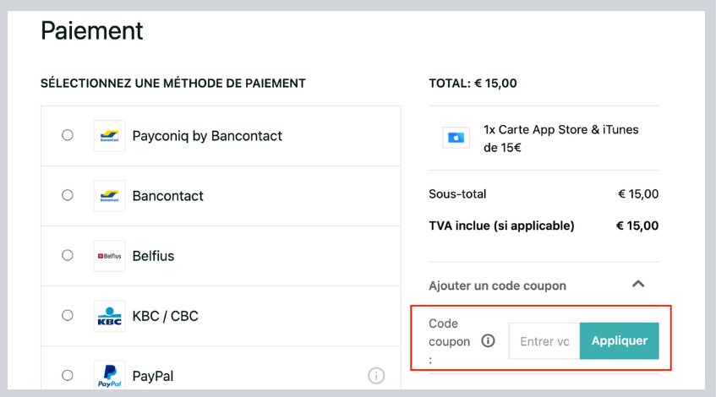Click the KBC / CBC method label
The height and width of the screenshot is (397, 716).
click(166, 316)
